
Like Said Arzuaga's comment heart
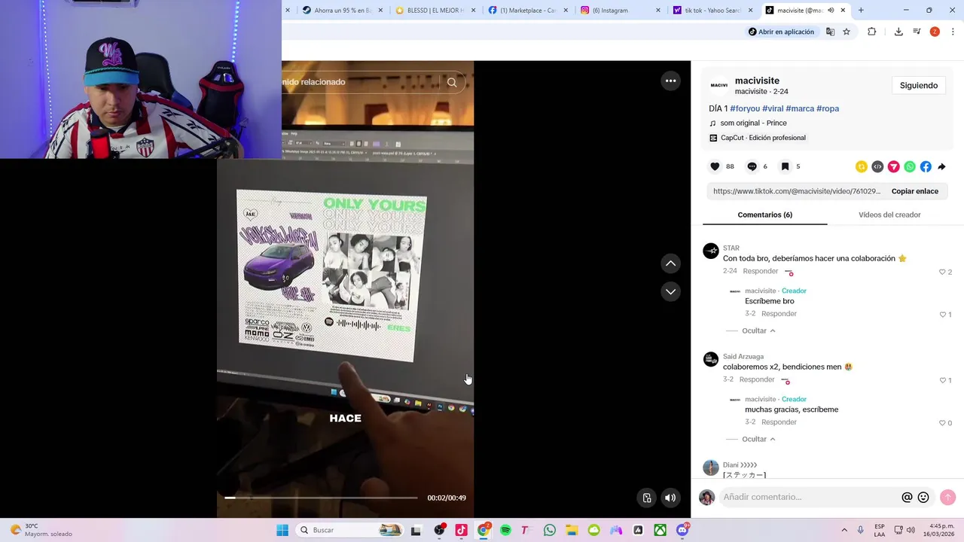[x=942, y=380]
